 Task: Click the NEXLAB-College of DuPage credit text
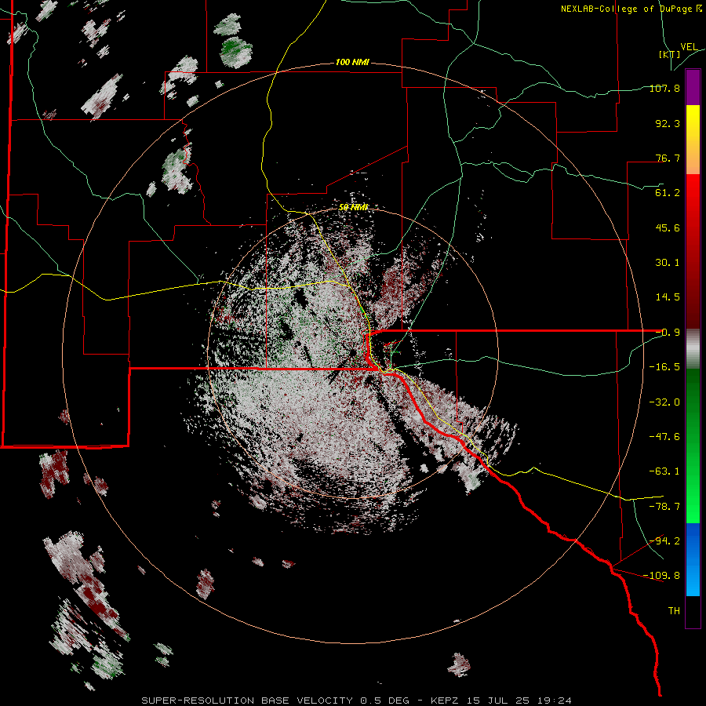tap(631, 9)
